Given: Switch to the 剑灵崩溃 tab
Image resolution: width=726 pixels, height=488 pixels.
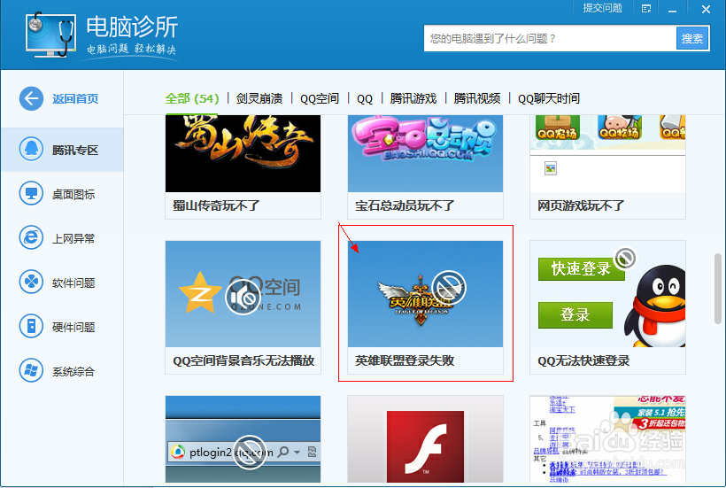Looking at the screenshot, I should tap(259, 98).
